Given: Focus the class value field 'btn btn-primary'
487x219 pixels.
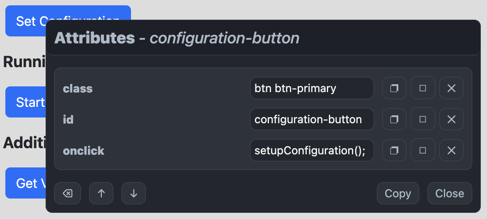Looking at the screenshot, I should [312, 88].
